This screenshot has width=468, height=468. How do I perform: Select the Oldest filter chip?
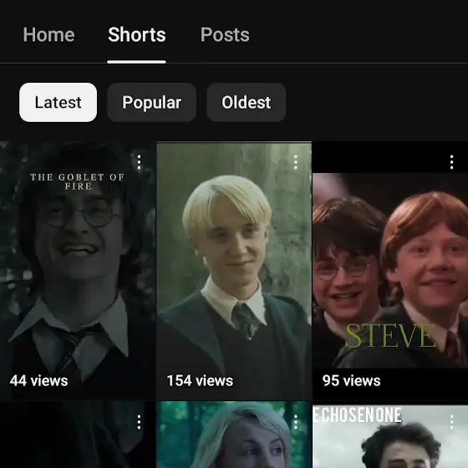click(x=247, y=102)
